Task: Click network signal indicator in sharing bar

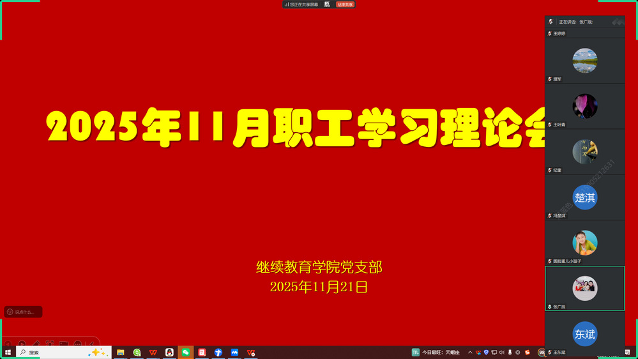Action: (286, 4)
